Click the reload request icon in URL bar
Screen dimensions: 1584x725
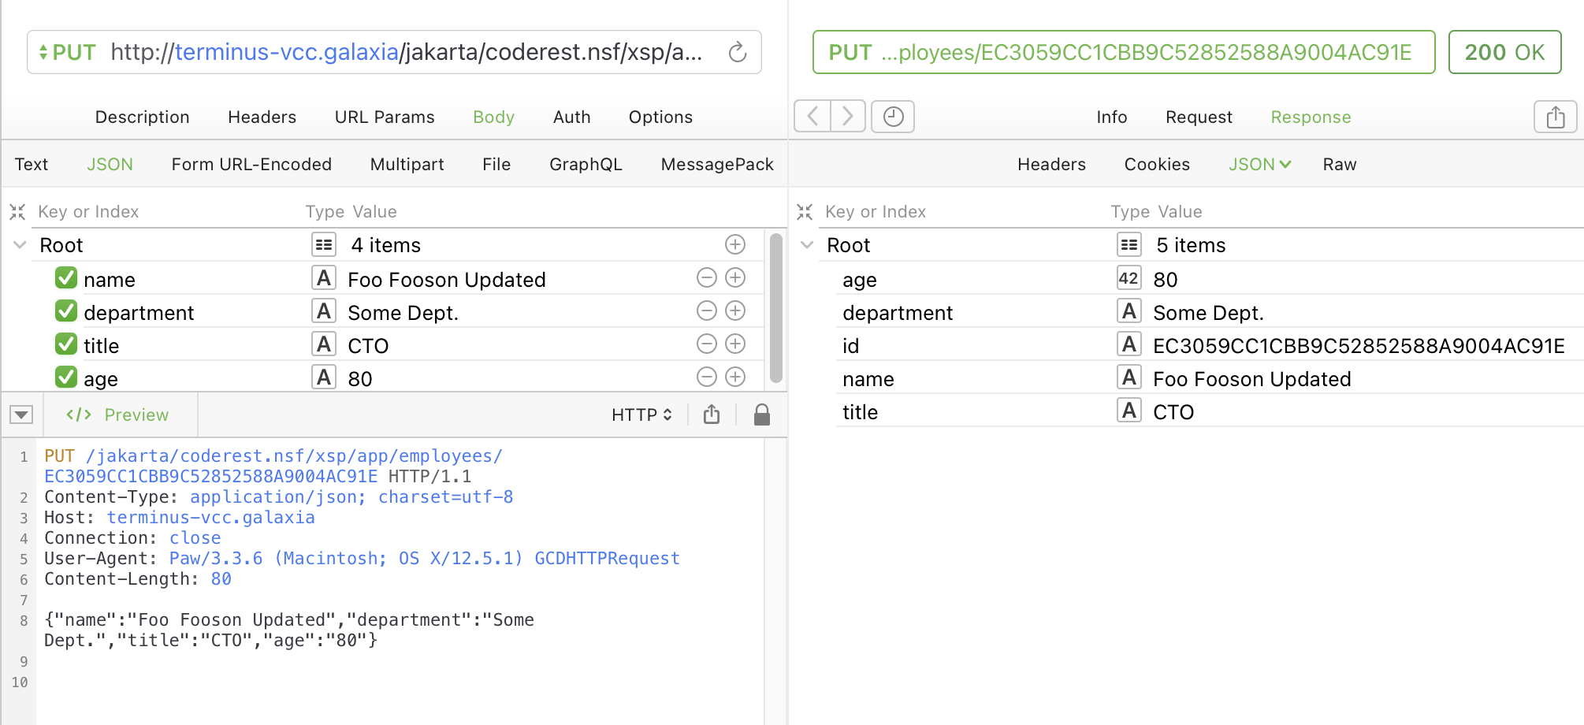click(737, 52)
